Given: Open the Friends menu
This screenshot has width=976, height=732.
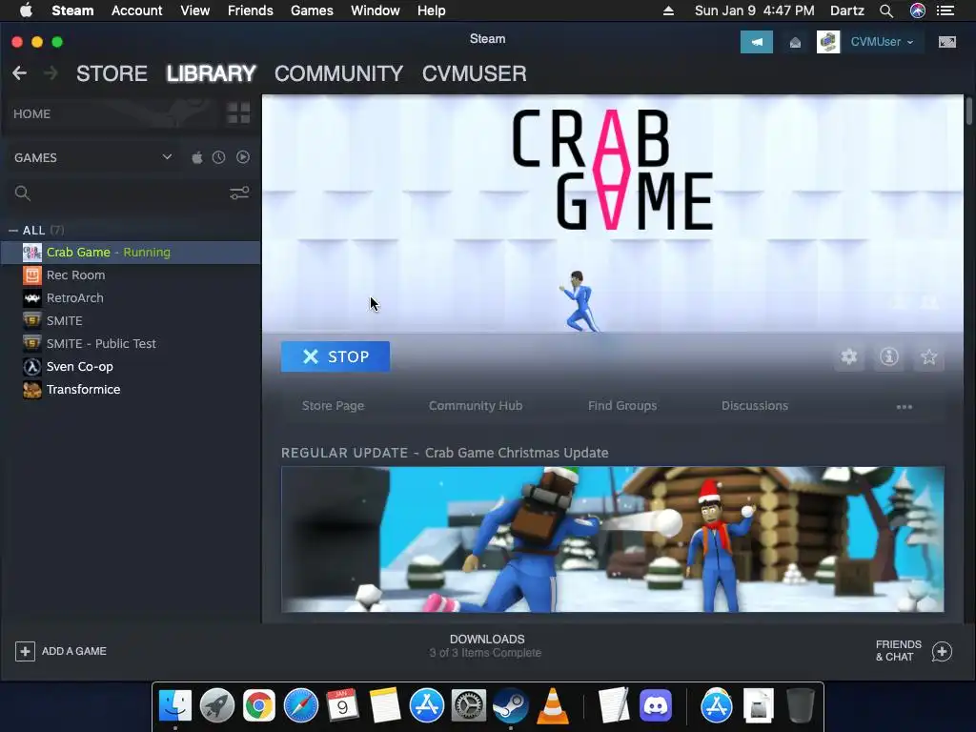Looking at the screenshot, I should tap(251, 10).
